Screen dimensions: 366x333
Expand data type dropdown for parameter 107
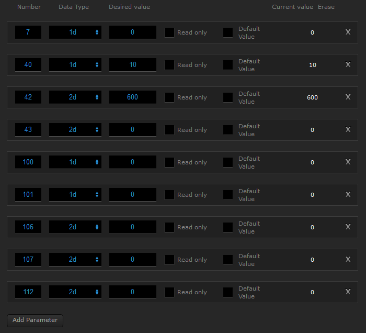(x=75, y=260)
